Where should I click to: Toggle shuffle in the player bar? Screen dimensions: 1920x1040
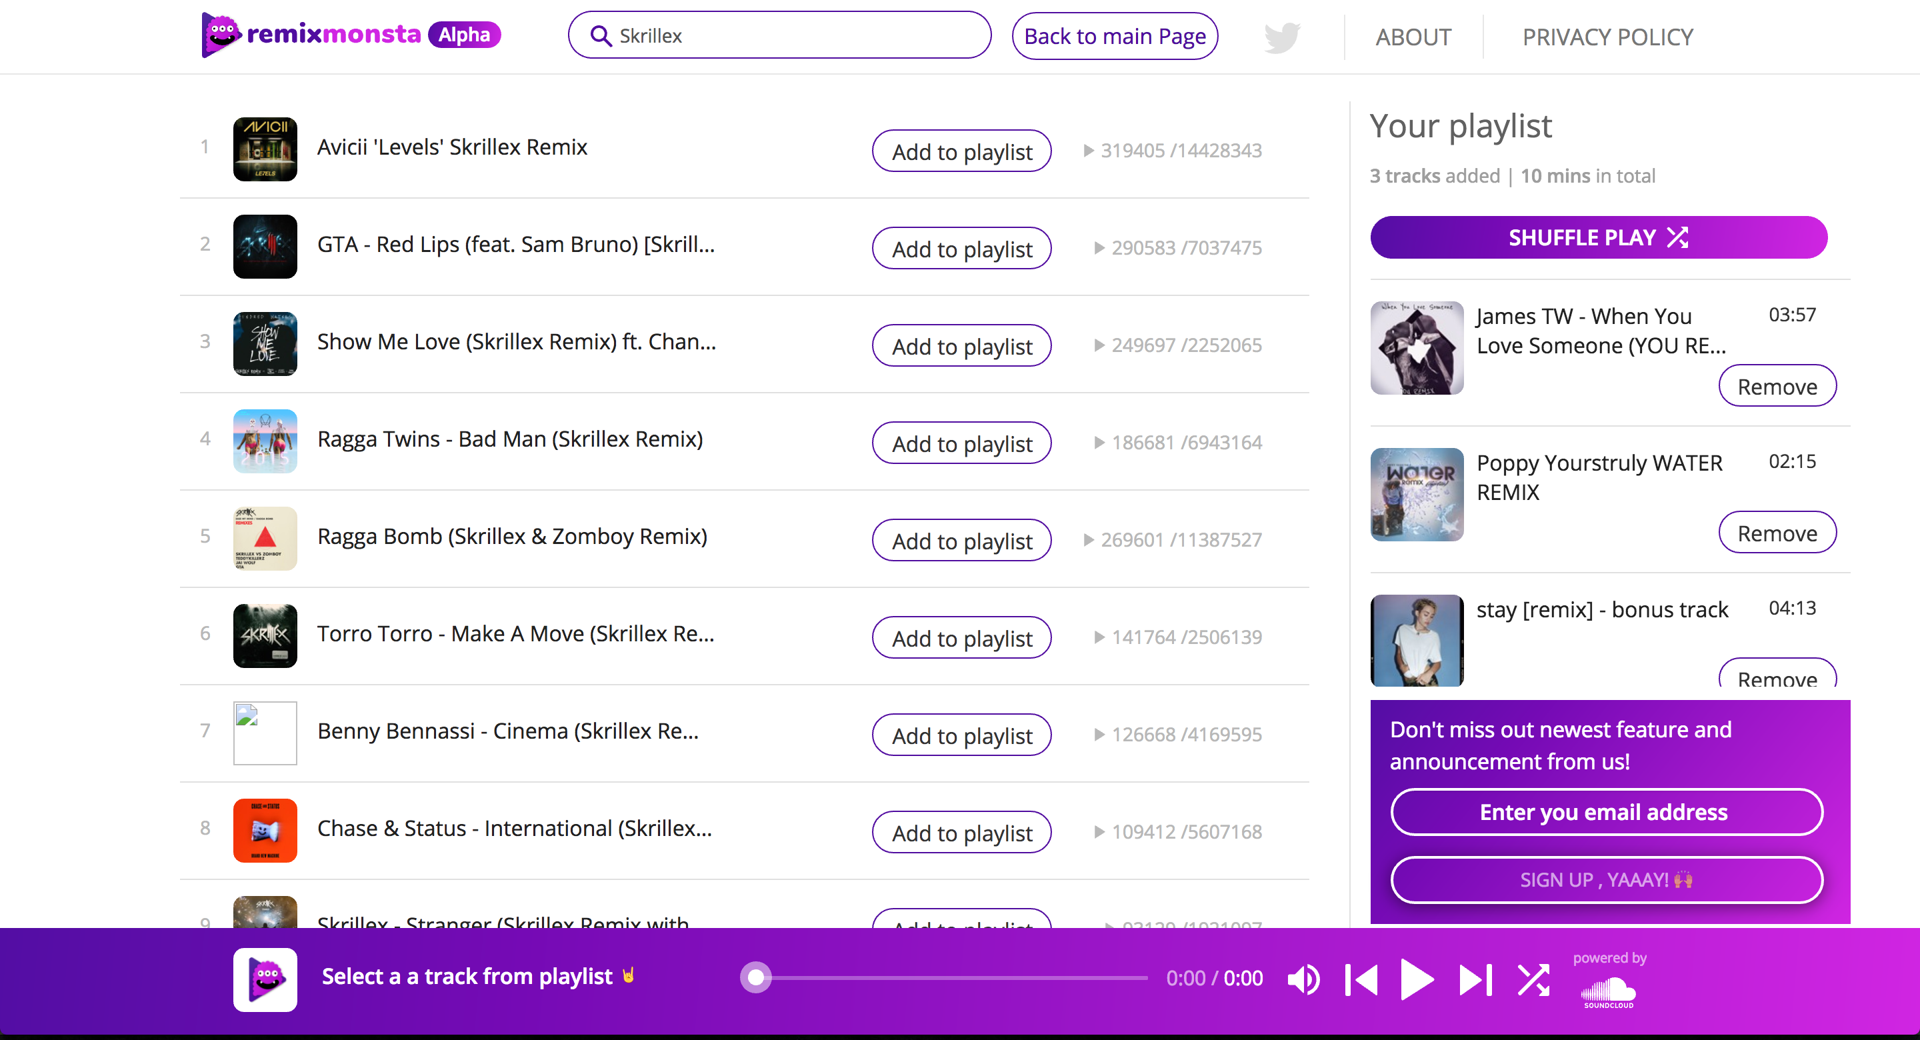(x=1533, y=979)
